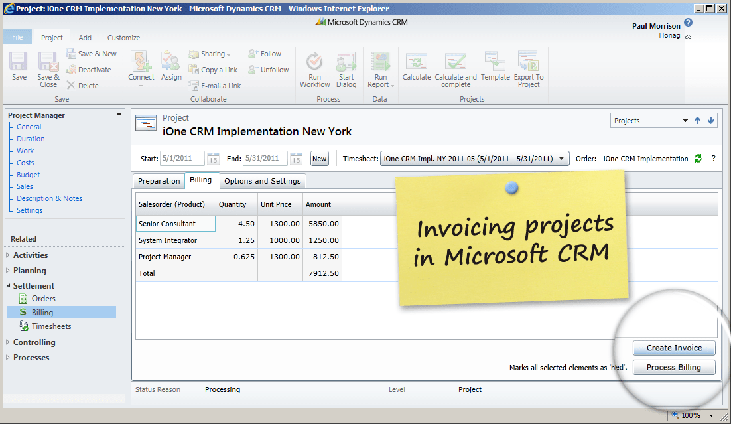Deactivate the project record
This screenshot has height=424, width=731.
(89, 70)
